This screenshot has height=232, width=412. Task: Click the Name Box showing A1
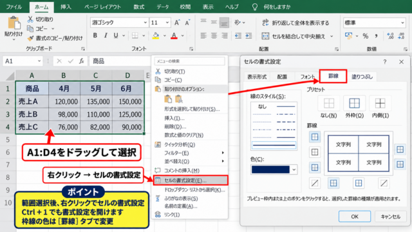23,61
